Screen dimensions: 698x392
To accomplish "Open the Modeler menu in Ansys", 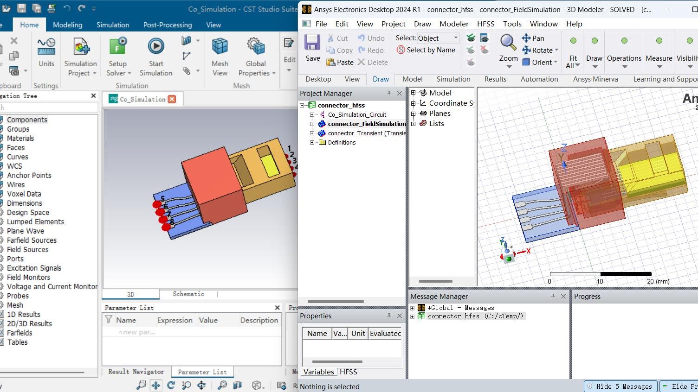I will point(454,24).
